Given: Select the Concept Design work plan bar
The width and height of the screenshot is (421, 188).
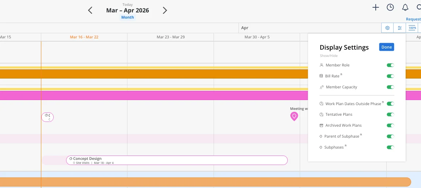Looking at the screenshot, I should tap(177, 160).
